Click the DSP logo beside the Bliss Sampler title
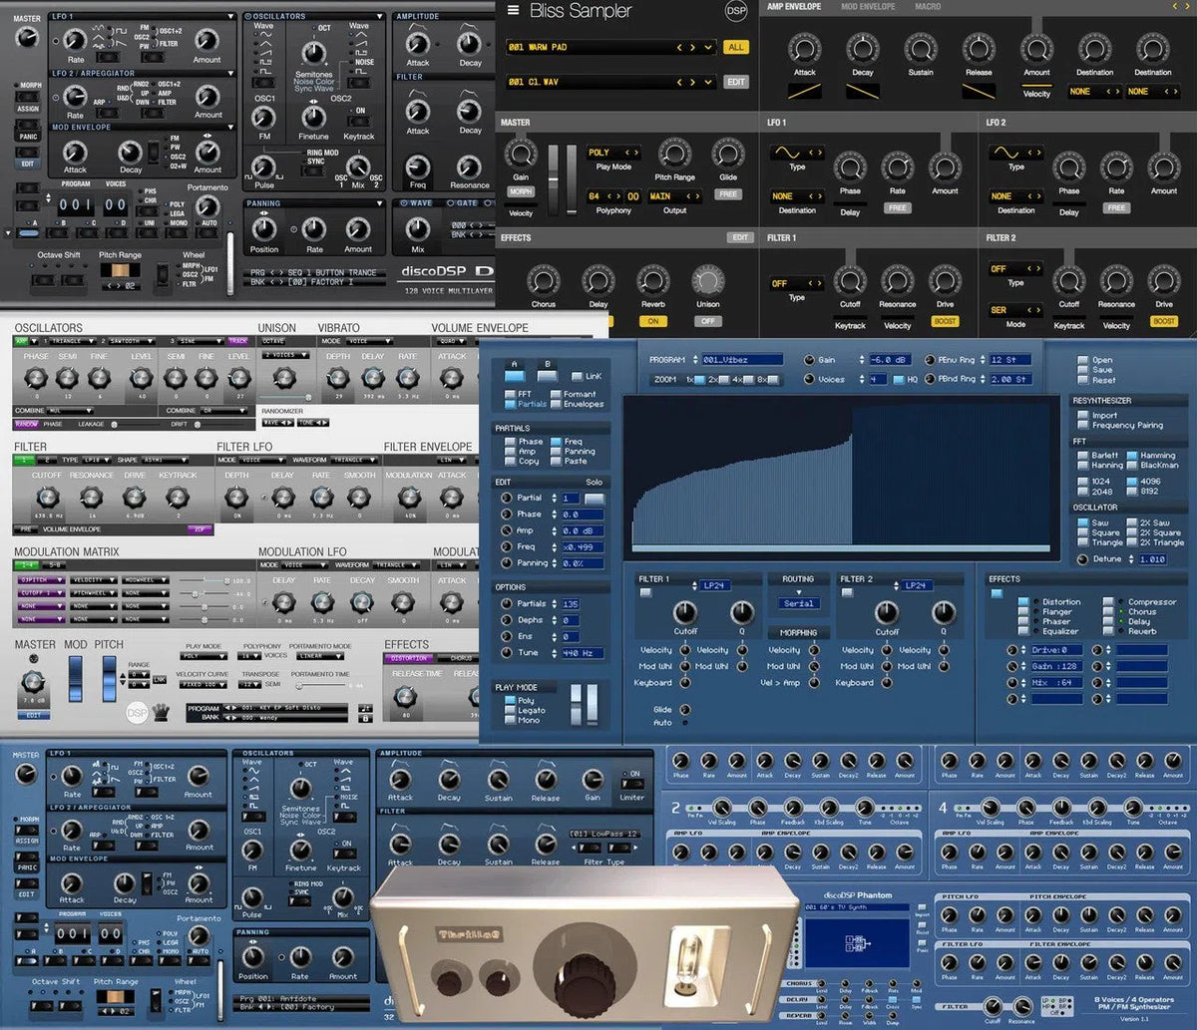Screen dimensions: 1197x1030 pyautogui.click(x=736, y=10)
